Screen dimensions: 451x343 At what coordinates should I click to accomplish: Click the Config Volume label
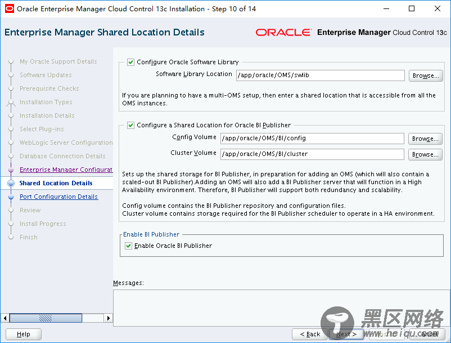[x=194, y=137]
